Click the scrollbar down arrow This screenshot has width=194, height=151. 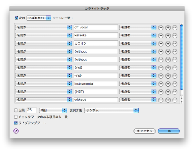(181, 102)
